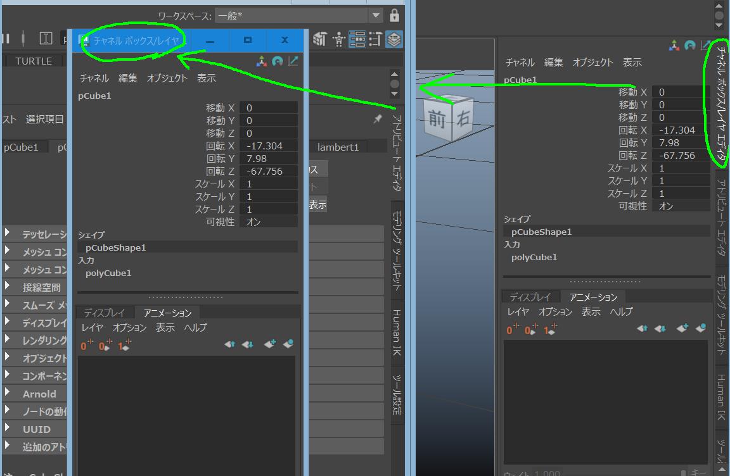
Task: Click speed dial icon in floating Channel Box
Action: 278,61
